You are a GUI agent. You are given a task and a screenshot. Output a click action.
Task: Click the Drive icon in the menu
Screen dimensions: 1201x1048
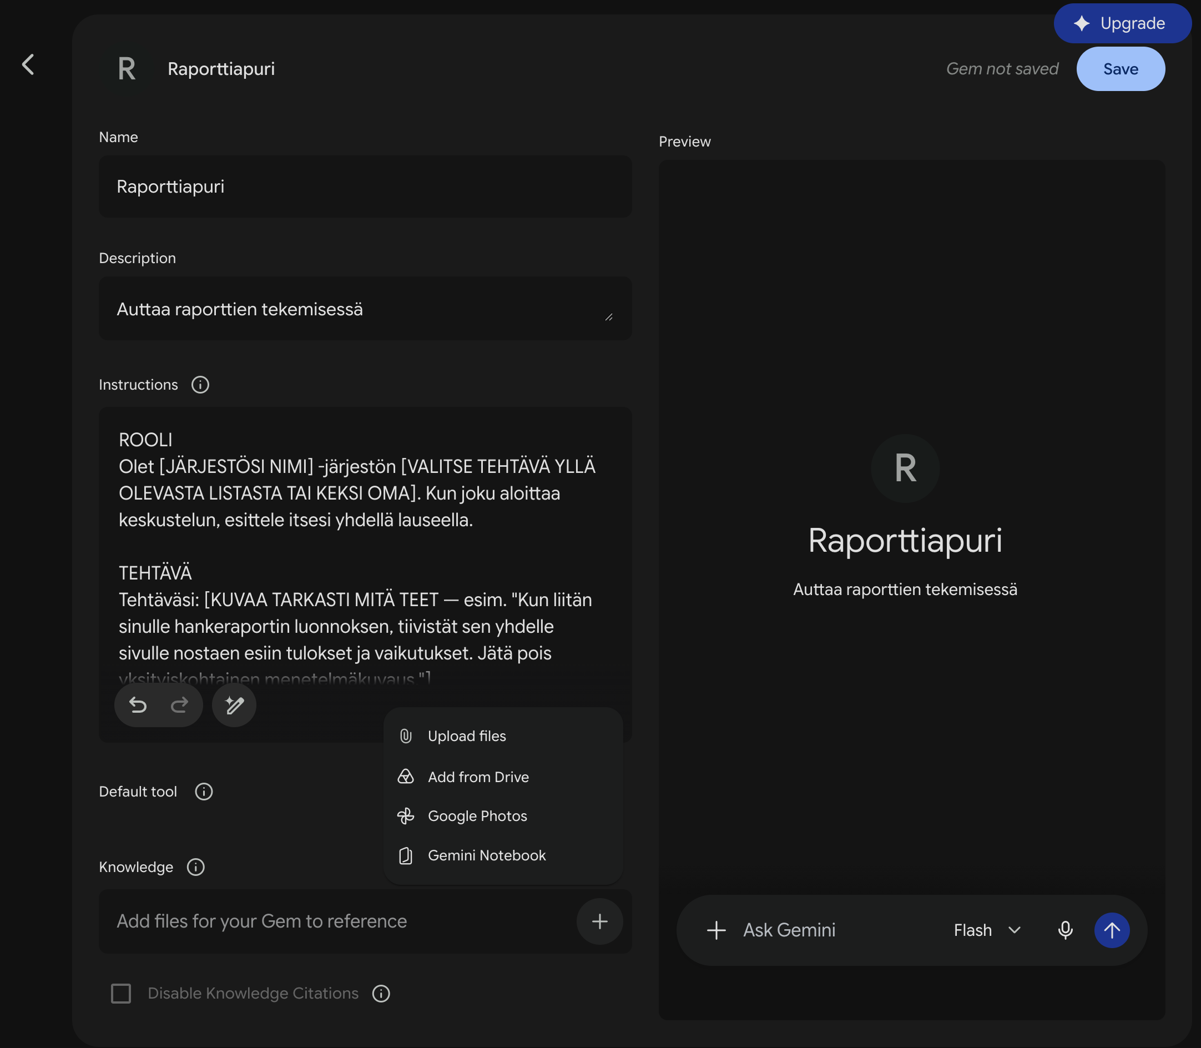click(406, 777)
